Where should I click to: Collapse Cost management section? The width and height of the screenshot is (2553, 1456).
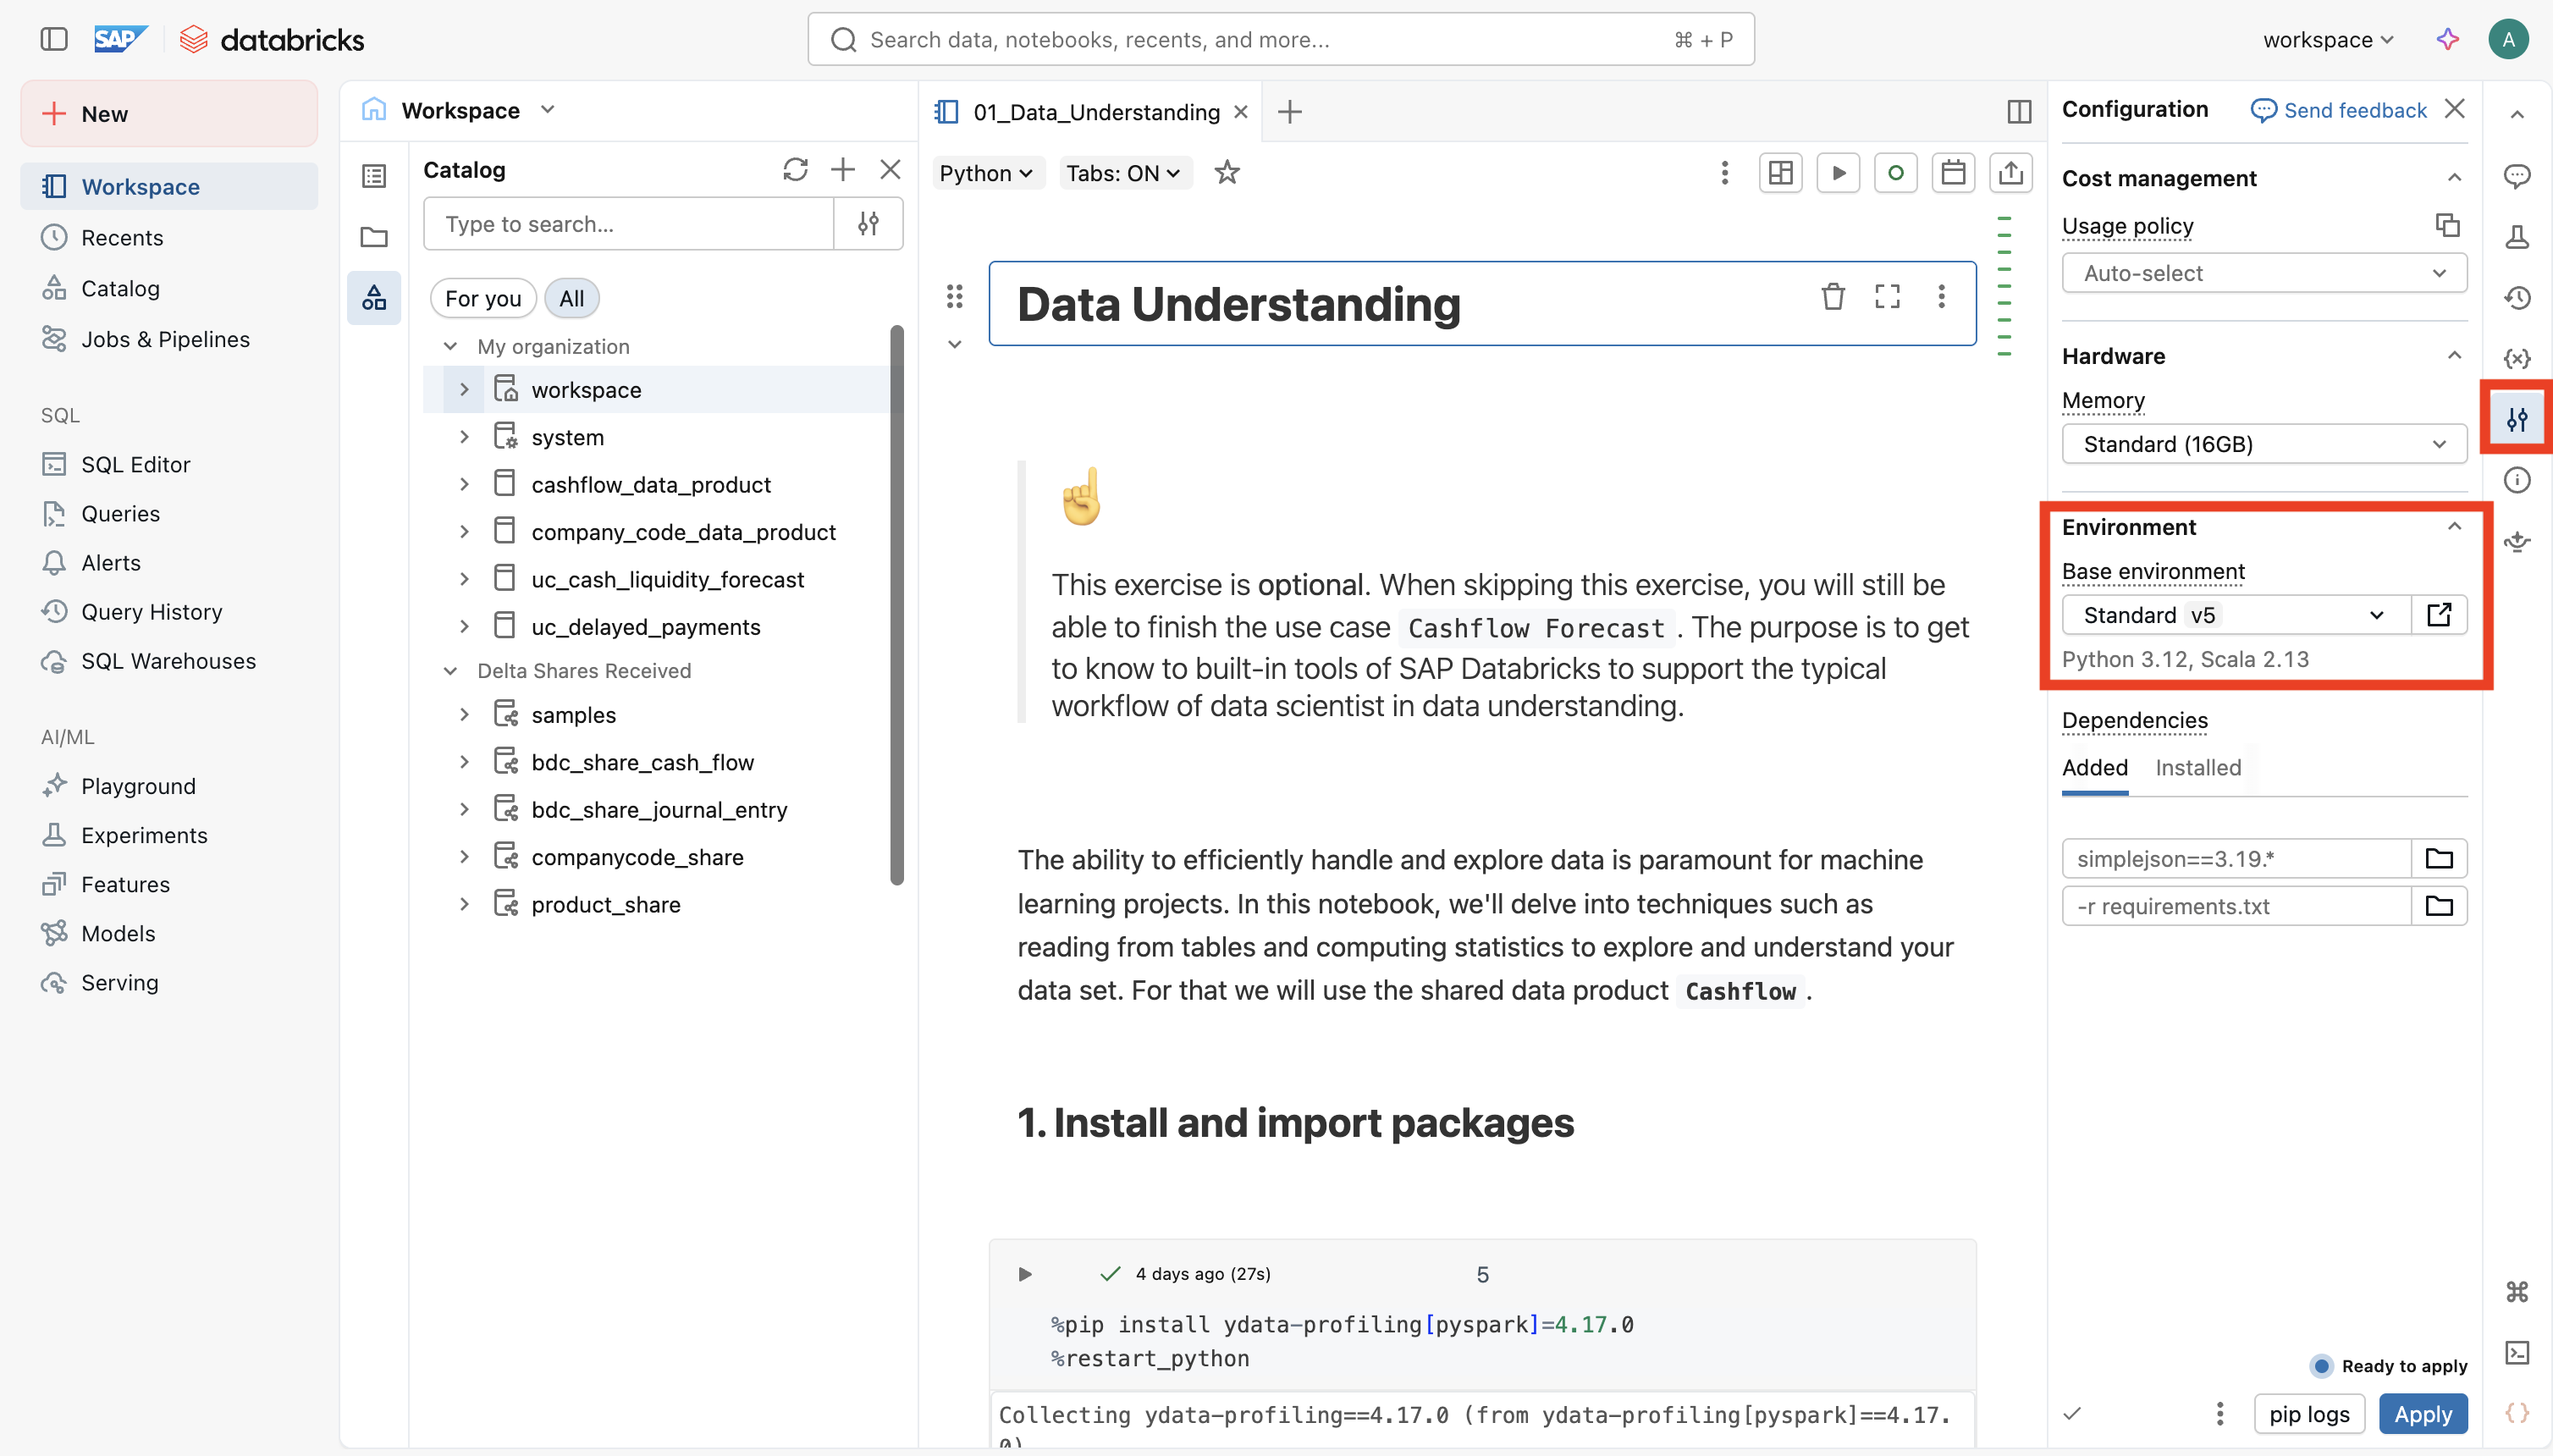click(2453, 178)
